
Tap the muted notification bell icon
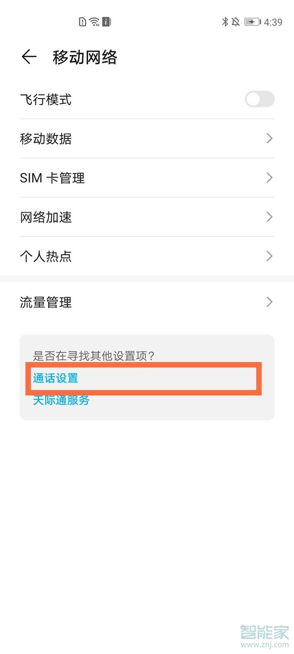click(235, 22)
